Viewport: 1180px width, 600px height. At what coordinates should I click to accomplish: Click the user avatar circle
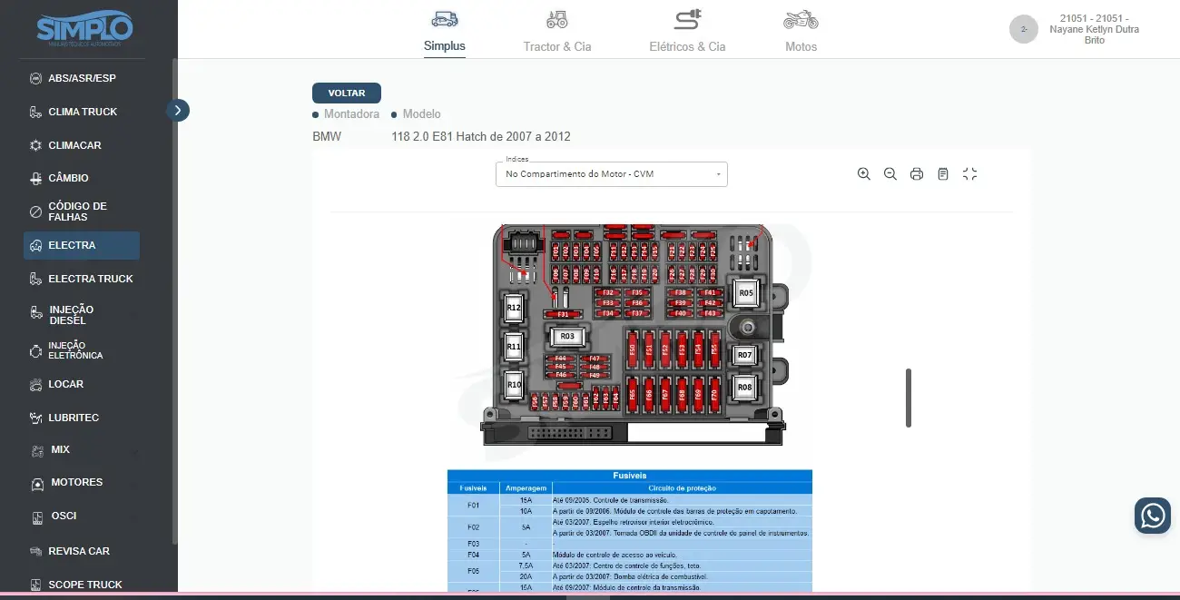tap(1024, 29)
